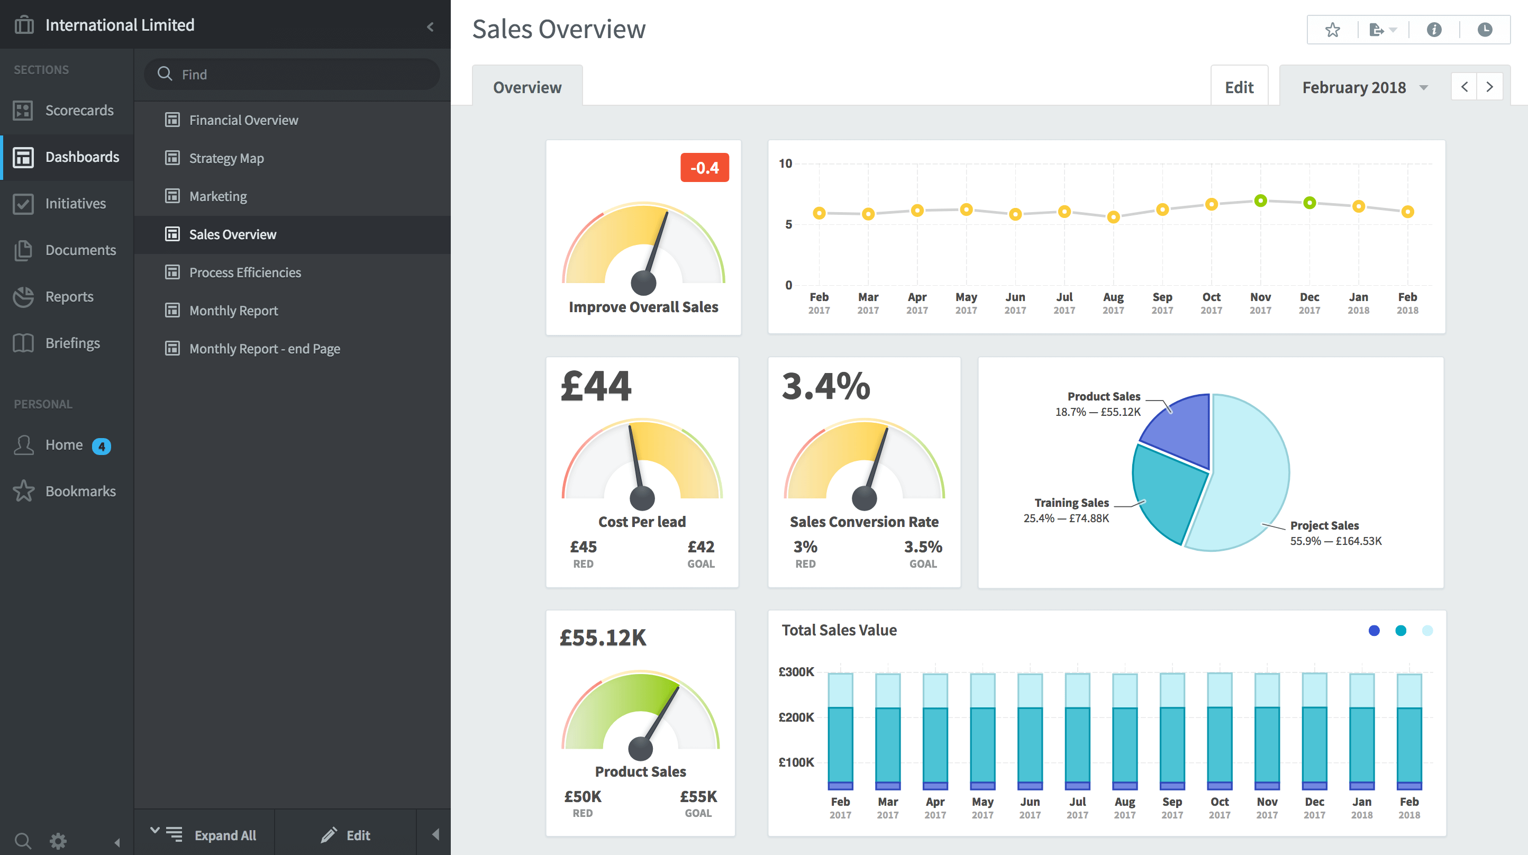Open the Documents section icon

[x=23, y=250]
